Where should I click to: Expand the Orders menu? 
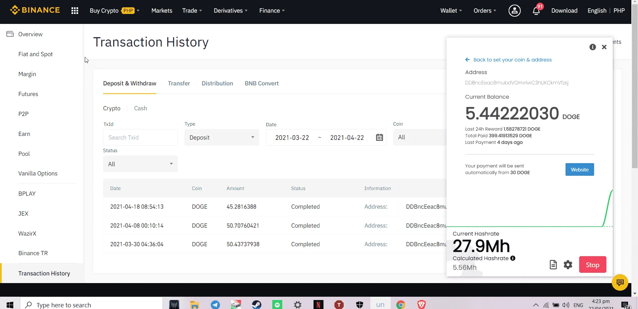coord(485,11)
